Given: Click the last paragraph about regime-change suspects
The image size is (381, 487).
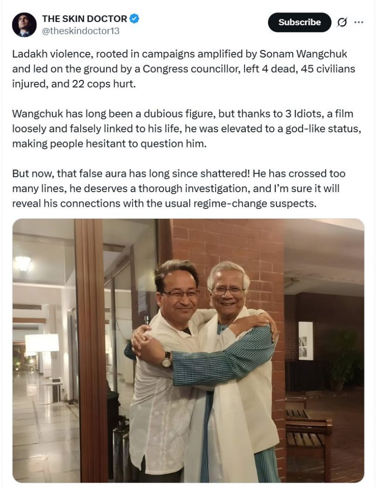Looking at the screenshot, I should tap(179, 188).
